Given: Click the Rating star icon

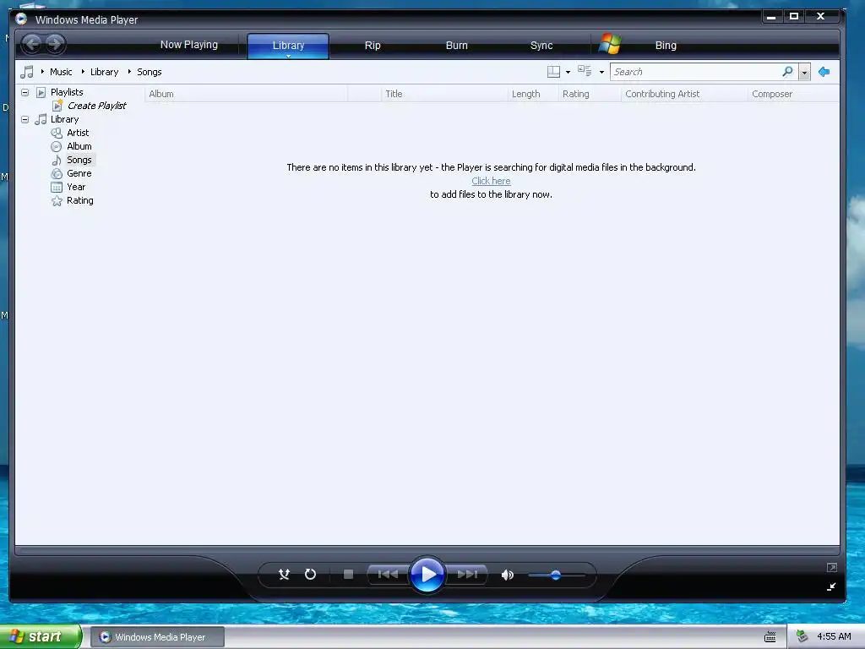Looking at the screenshot, I should click(57, 201).
